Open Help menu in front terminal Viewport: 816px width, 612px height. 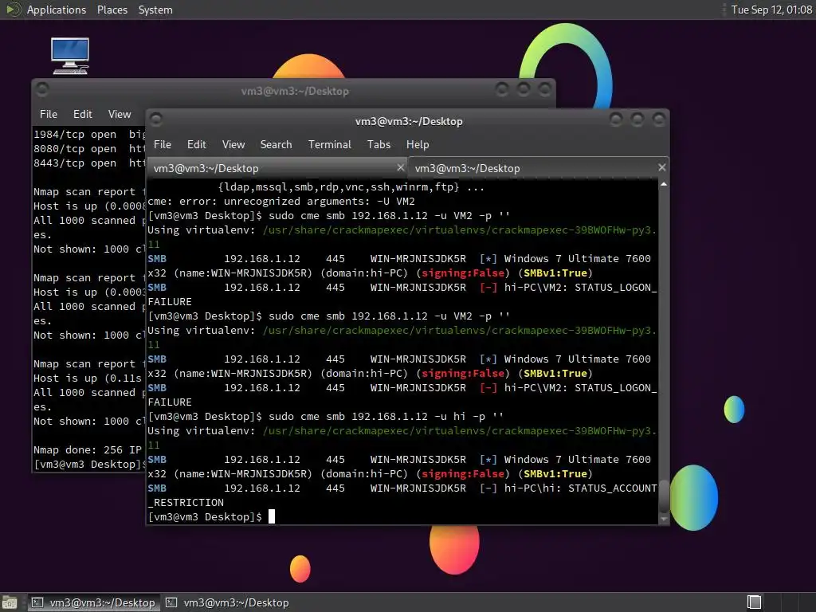click(418, 145)
